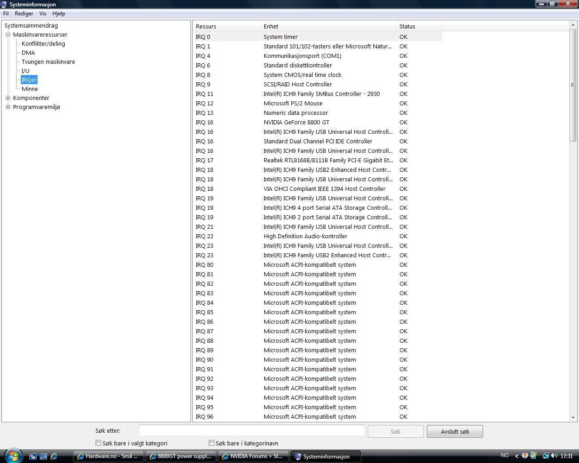This screenshot has height=463, width=579.
Task: Select the 'System timer' row
Action: (318, 37)
